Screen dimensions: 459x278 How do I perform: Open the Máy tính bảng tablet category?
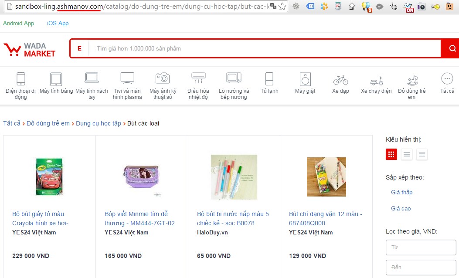(x=56, y=79)
